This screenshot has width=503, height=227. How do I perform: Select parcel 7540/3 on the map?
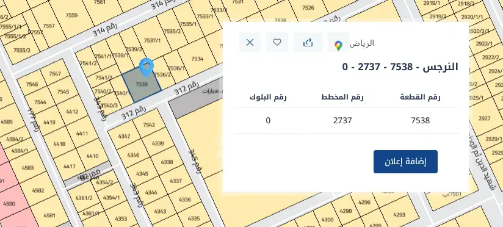coord(109,105)
